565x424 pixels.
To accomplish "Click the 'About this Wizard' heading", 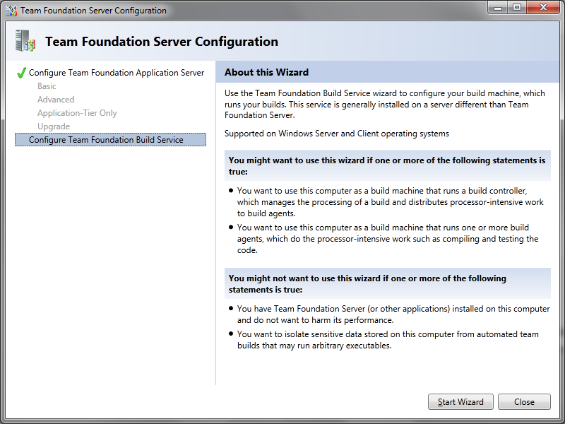I will click(x=267, y=72).
